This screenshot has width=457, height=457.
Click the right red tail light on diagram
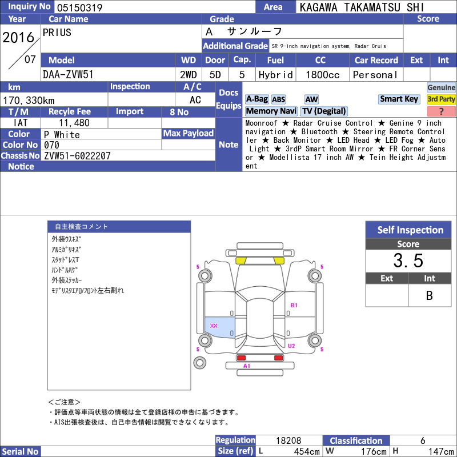[278, 358]
